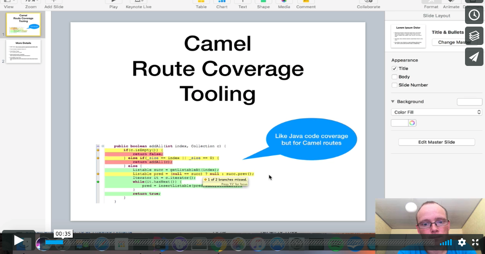485x254 pixels.
Task: Click the Add to Collections layers icon
Action: tap(474, 35)
